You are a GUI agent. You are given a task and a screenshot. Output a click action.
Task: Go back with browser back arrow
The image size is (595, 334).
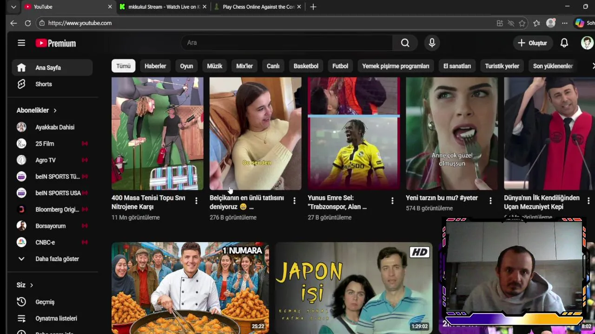13,23
